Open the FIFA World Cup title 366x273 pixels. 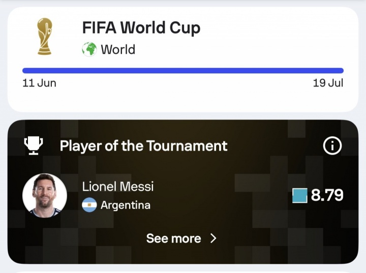pyautogui.click(x=141, y=28)
